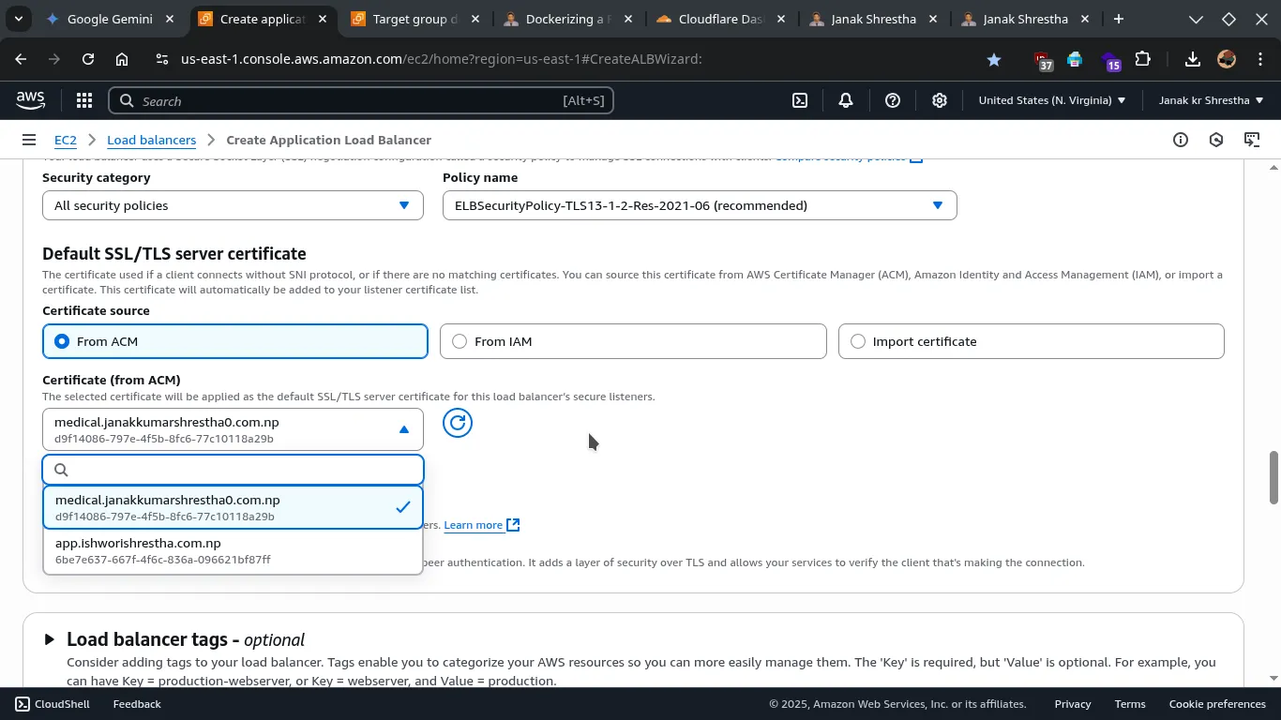Select the From IAM certificate source

(x=460, y=342)
